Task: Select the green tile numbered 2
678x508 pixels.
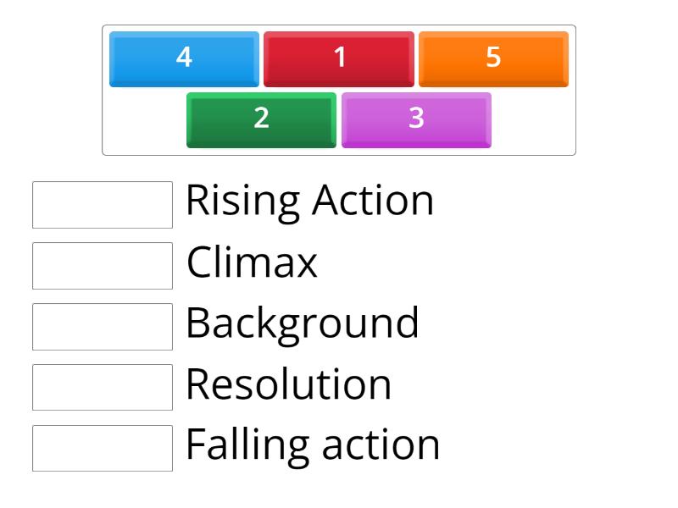Action: (x=260, y=119)
